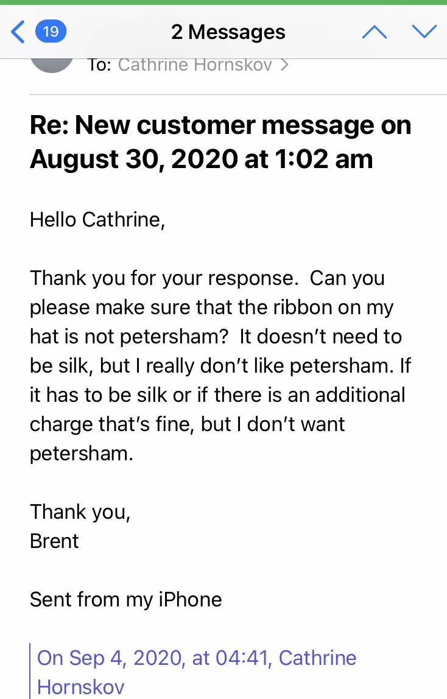
Task: Jump to previous message with up arrow
Action: click(x=375, y=32)
